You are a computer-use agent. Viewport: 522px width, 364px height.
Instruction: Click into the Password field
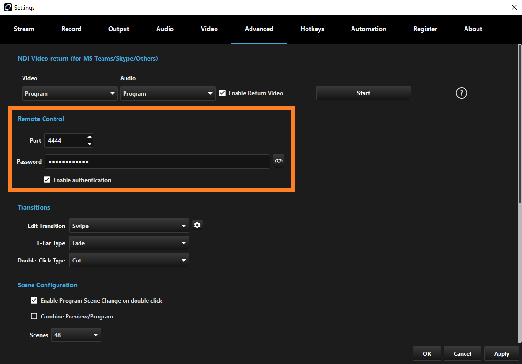[x=157, y=161]
